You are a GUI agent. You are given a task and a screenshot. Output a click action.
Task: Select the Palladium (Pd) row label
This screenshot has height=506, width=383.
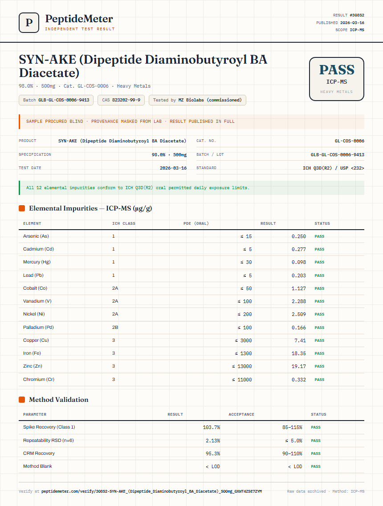point(38,327)
